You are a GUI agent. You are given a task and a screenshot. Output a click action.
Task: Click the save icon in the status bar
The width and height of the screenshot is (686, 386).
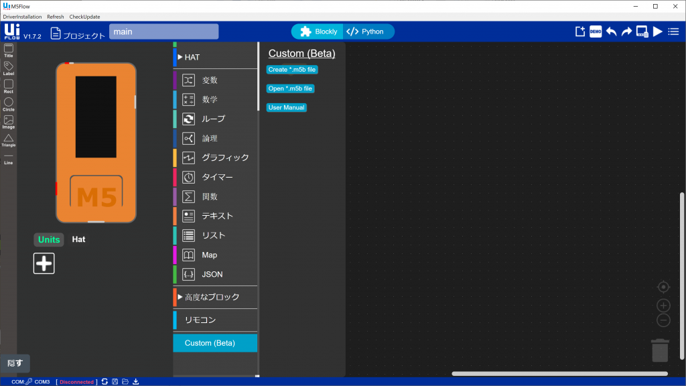[x=115, y=381]
